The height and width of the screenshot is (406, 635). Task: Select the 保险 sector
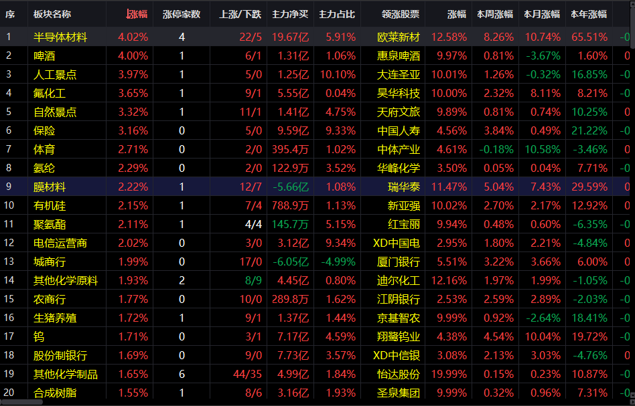coord(44,130)
